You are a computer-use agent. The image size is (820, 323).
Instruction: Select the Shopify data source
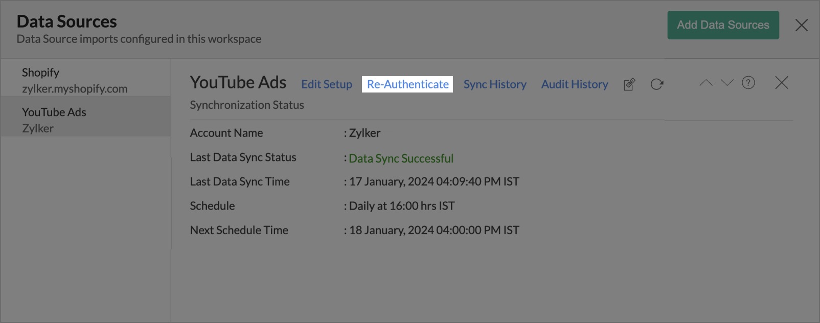86,80
